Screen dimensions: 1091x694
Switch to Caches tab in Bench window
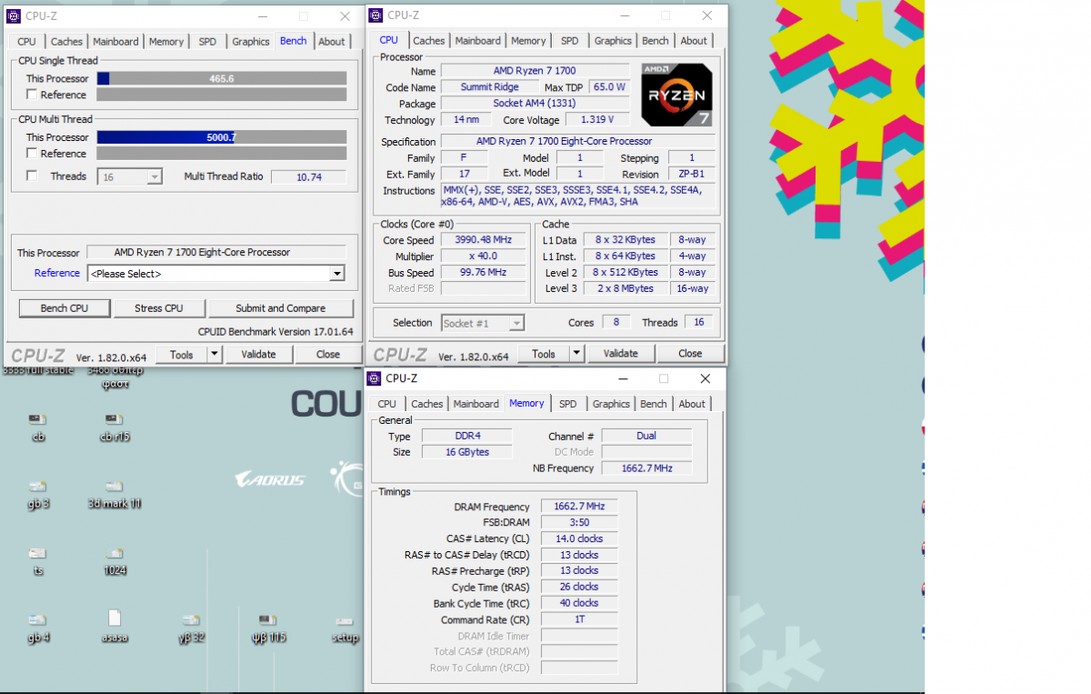coord(66,42)
